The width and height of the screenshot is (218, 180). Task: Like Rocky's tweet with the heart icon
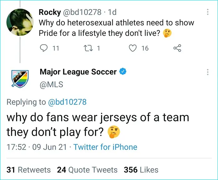[133, 48]
